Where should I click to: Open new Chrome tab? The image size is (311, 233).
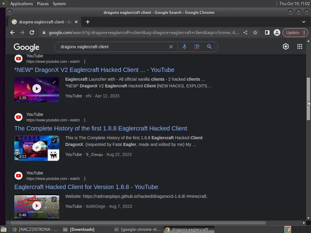click(88, 22)
